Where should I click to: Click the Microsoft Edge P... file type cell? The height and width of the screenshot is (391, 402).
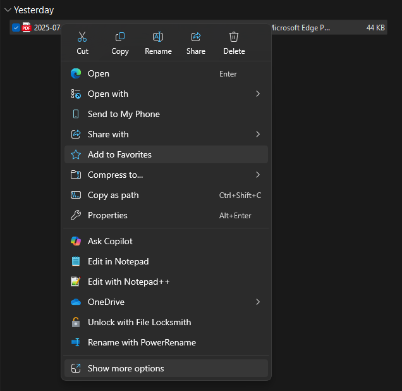pos(300,27)
